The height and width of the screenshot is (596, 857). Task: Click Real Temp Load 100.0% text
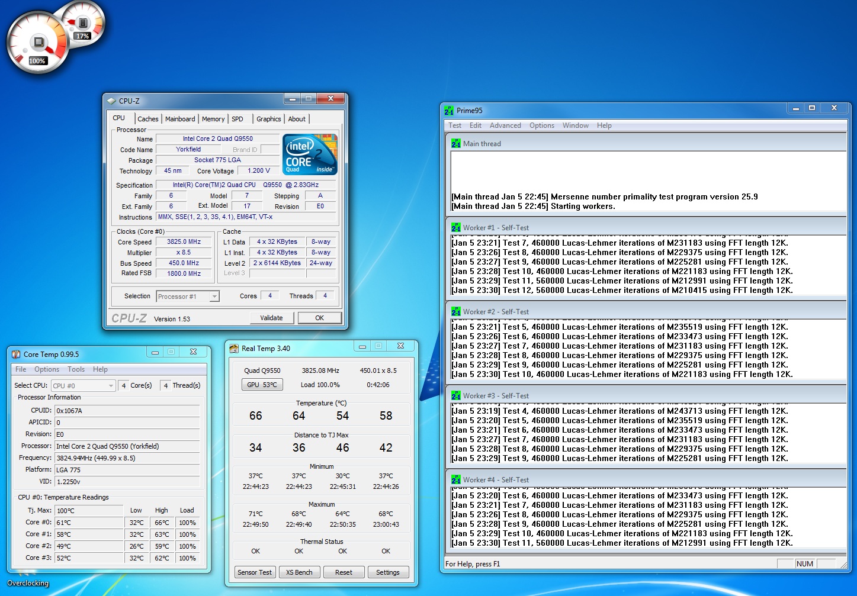pyautogui.click(x=320, y=385)
